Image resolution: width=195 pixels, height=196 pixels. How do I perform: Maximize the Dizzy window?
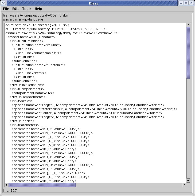(x=186, y=3)
